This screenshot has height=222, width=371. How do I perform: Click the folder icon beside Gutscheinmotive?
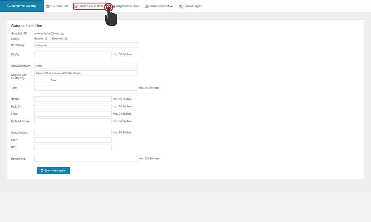click(147, 6)
